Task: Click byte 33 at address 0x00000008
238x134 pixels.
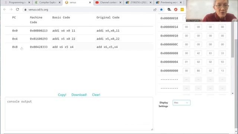Action: pos(222,53)
